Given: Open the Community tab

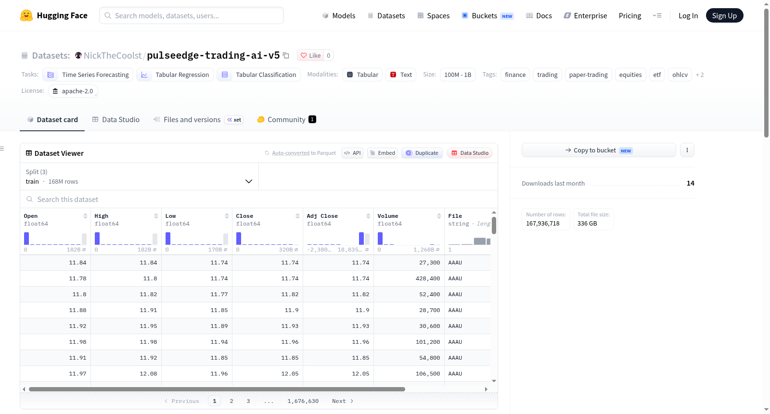Looking at the screenshot, I should [x=286, y=120].
